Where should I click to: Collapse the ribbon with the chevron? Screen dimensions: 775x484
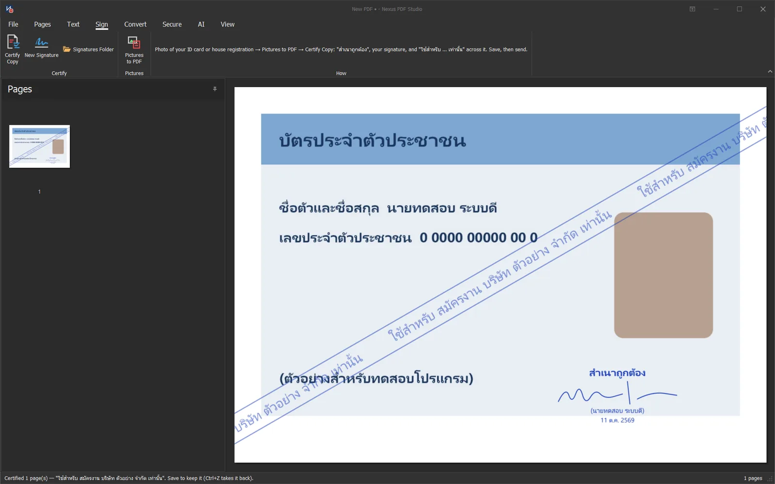[770, 72]
